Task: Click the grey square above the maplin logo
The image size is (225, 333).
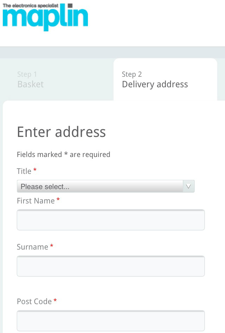Action: 70,6
